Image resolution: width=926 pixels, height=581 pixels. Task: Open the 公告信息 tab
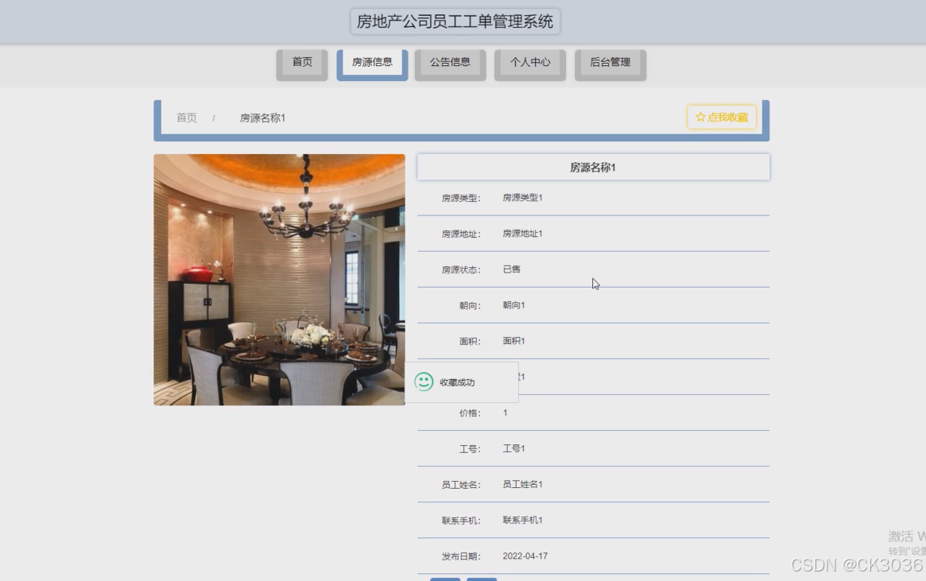(x=450, y=64)
